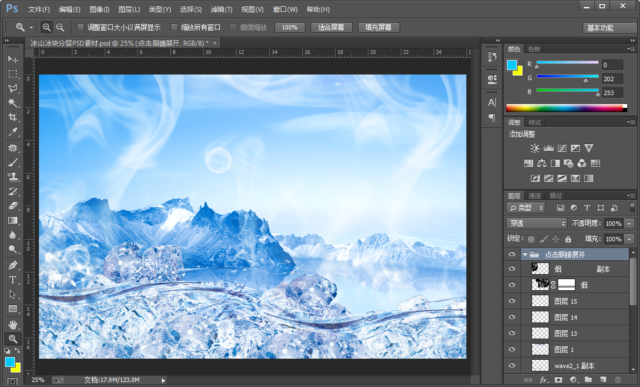Add a Levels adjustment
This screenshot has width=640, height=387.
coord(549,148)
